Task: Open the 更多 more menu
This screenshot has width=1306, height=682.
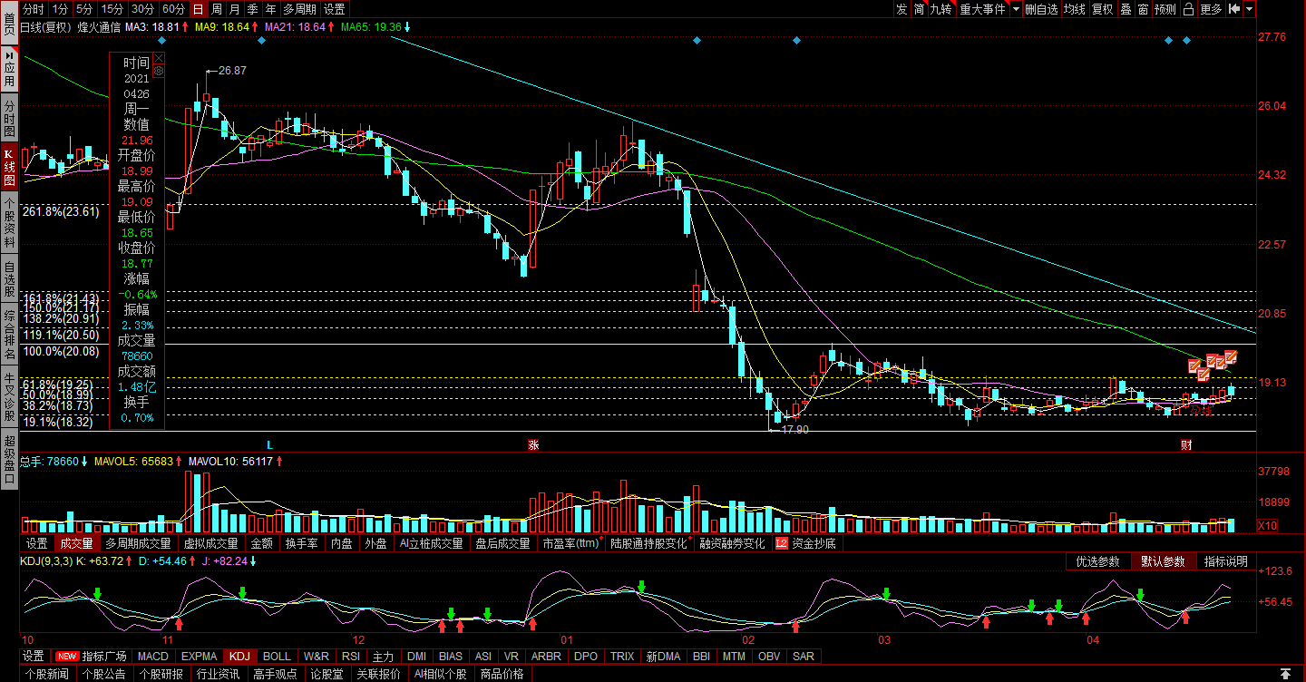Action: [x=1211, y=9]
